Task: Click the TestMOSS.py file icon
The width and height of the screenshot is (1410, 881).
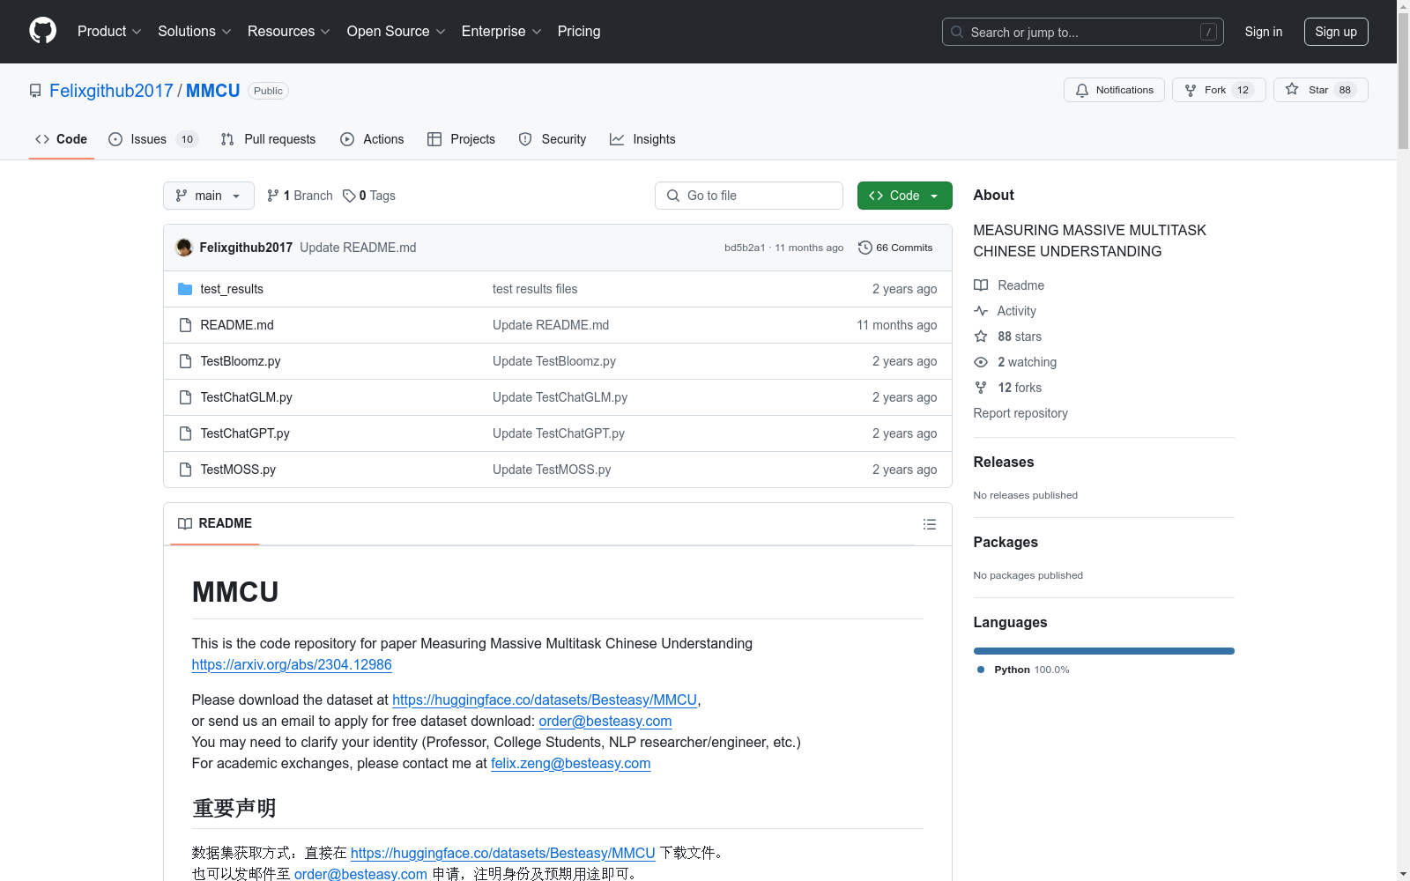Action: 185,470
